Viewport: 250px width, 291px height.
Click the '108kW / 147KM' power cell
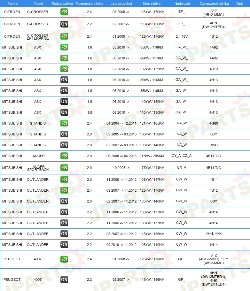152,180
